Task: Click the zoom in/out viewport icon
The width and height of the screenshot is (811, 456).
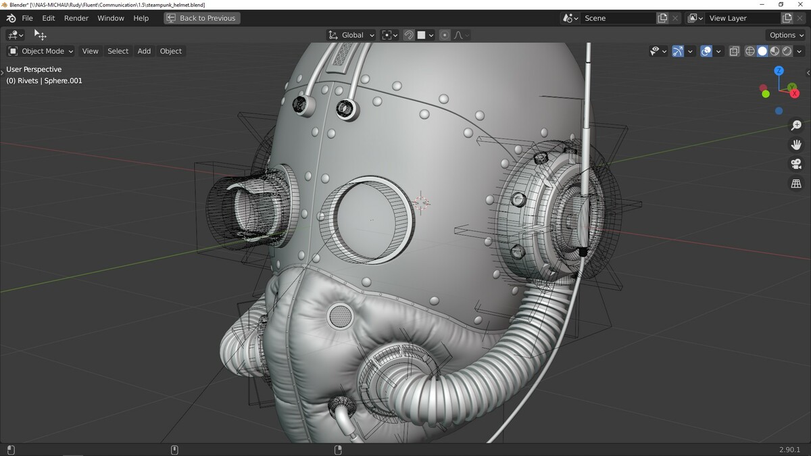Action: tap(796, 126)
